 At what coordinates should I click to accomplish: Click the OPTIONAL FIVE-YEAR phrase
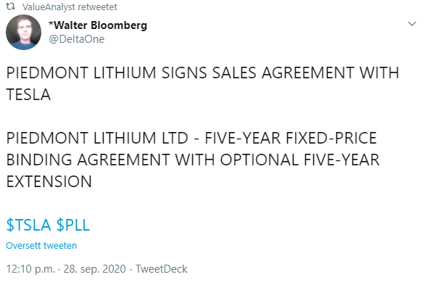click(x=300, y=160)
